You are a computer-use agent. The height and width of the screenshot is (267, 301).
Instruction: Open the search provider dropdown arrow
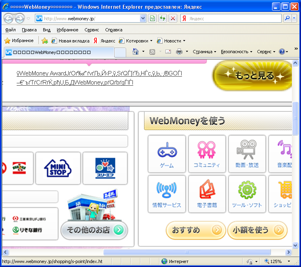pos(294,18)
